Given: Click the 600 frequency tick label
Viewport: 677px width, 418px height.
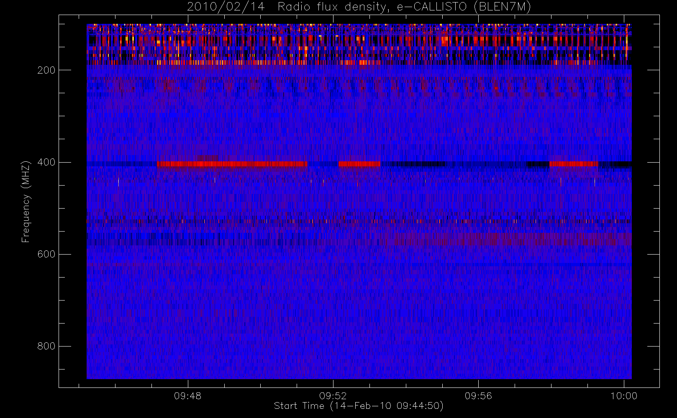Looking at the screenshot, I should (46, 254).
